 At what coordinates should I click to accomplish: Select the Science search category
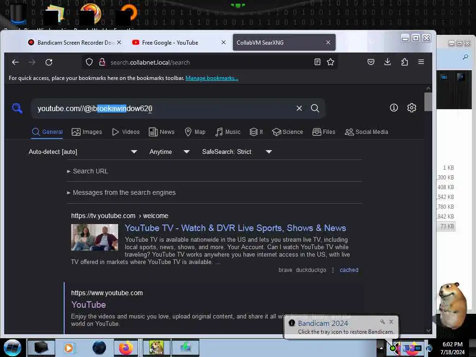[287, 132]
